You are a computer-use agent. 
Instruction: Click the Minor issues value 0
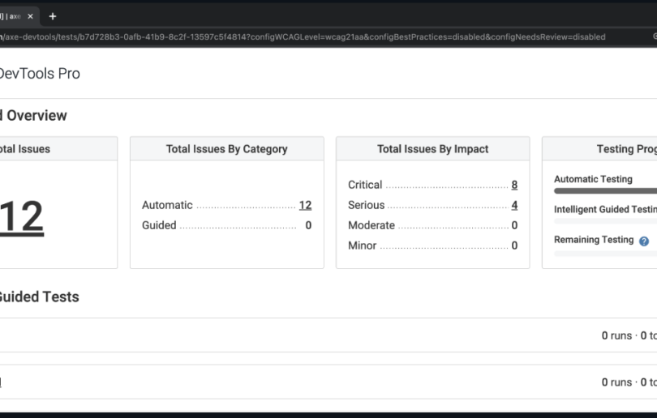click(x=514, y=245)
